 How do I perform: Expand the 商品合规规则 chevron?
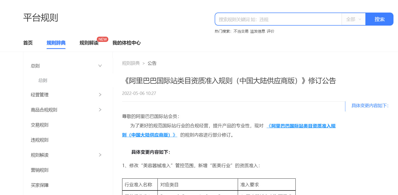click(100, 110)
